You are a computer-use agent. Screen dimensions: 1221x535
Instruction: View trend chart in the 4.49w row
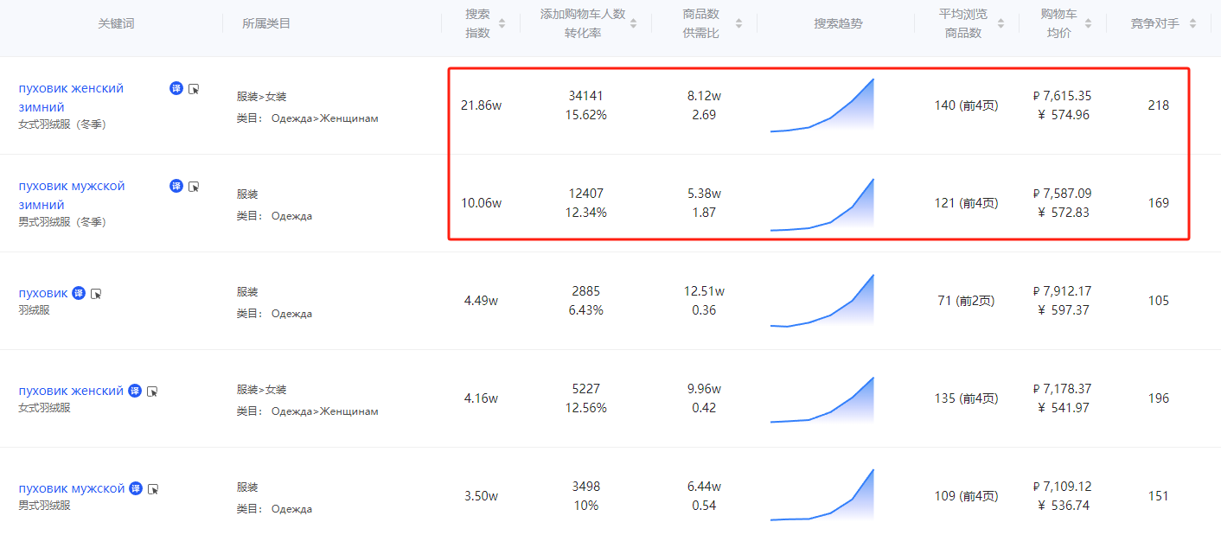pyautogui.click(x=822, y=301)
